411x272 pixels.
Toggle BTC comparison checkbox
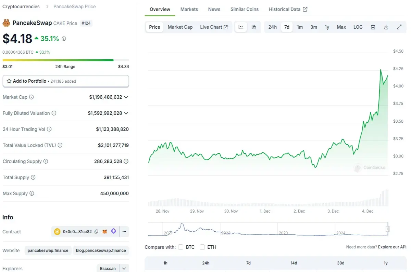[180, 247]
